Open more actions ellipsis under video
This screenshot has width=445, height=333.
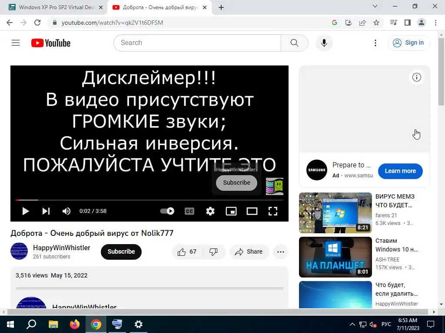click(x=280, y=252)
